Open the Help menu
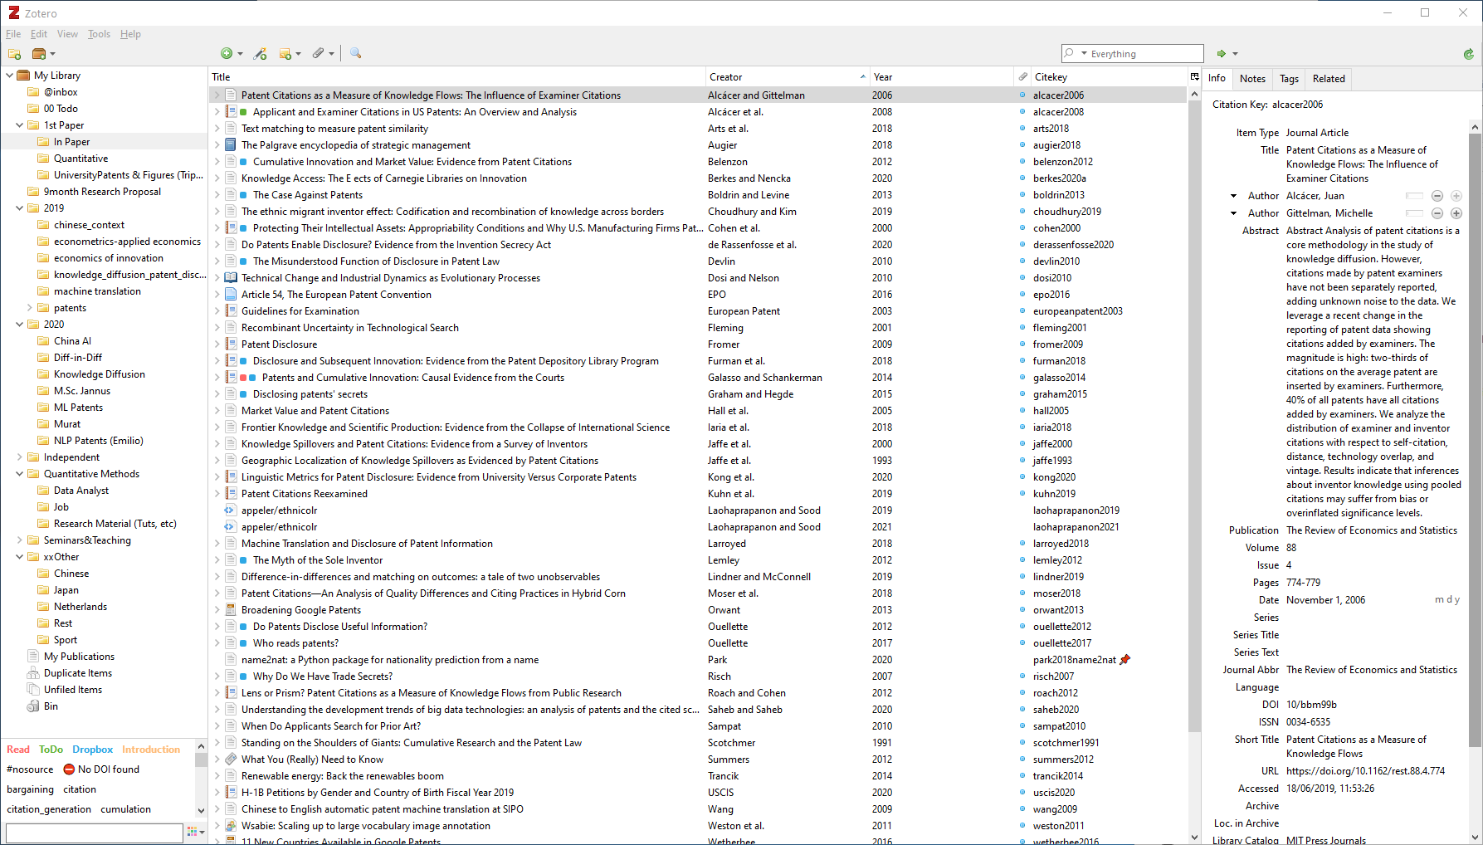Image resolution: width=1483 pixels, height=845 pixels. (130, 34)
